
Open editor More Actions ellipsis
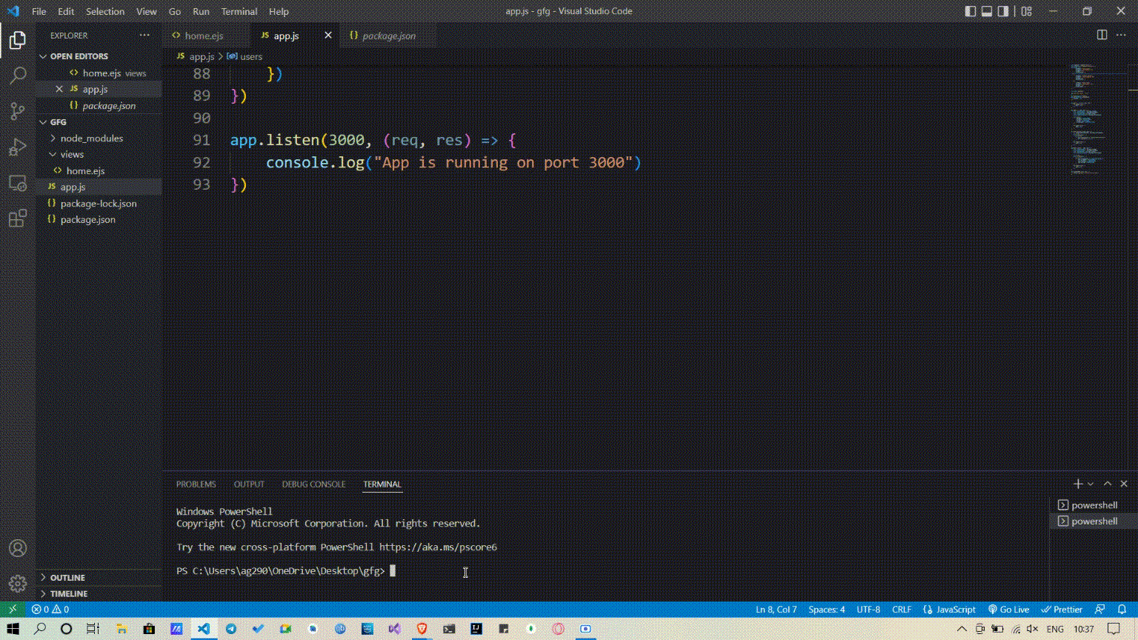1121,35
